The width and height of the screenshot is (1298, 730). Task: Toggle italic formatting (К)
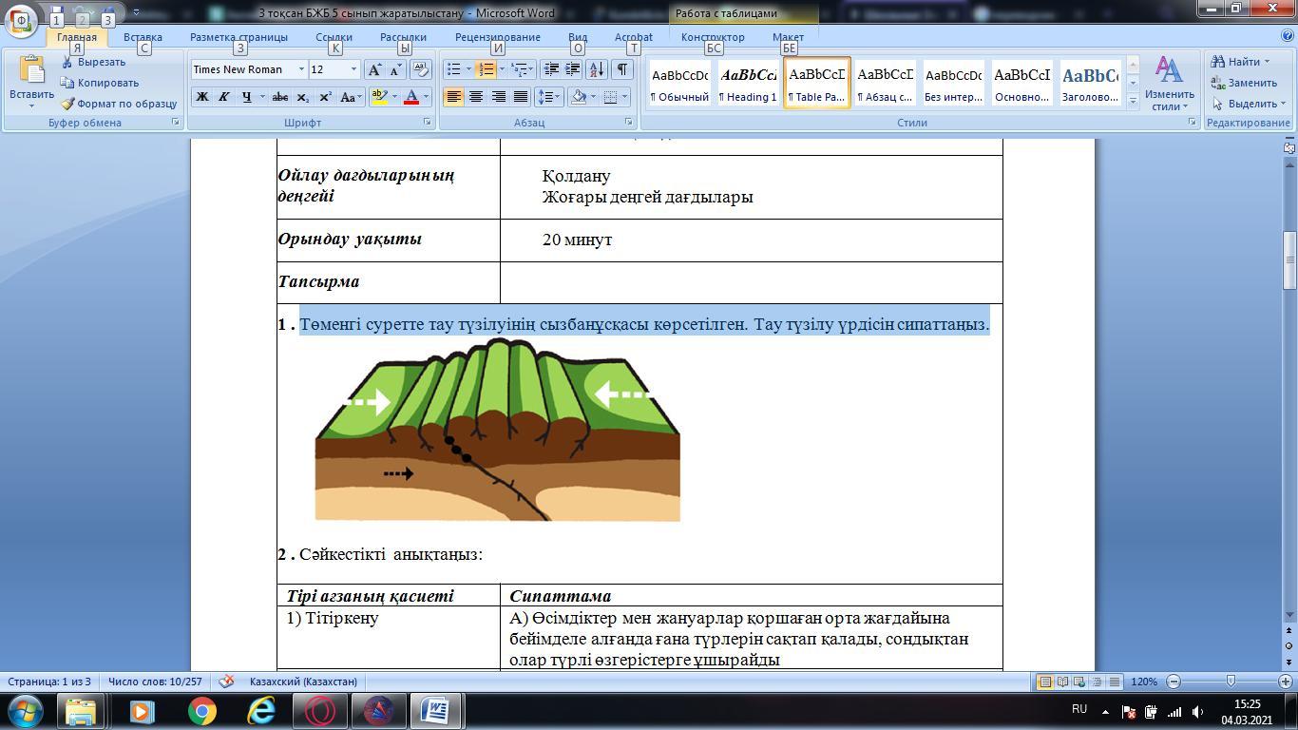coord(224,97)
